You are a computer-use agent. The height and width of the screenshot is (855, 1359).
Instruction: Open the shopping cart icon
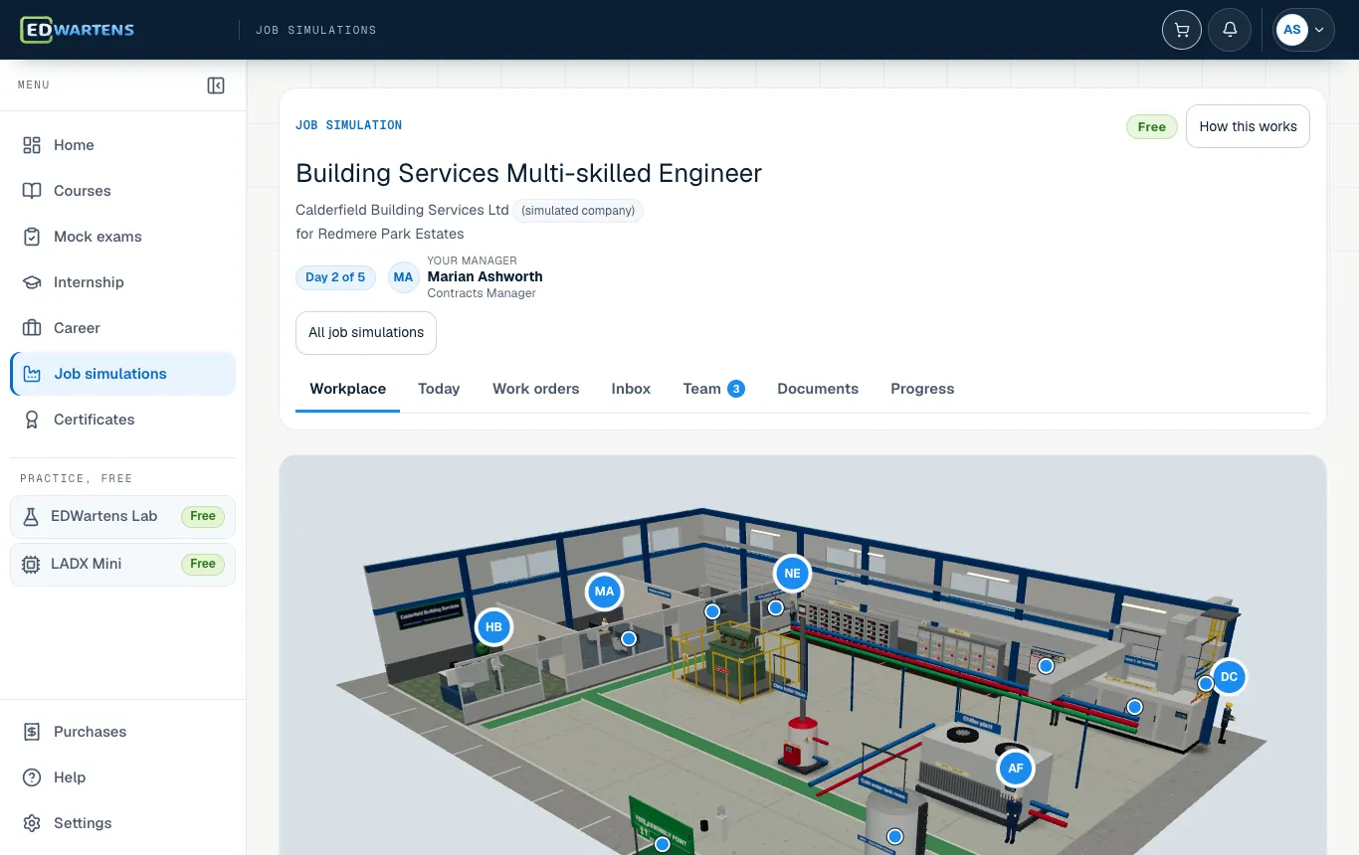point(1182,30)
